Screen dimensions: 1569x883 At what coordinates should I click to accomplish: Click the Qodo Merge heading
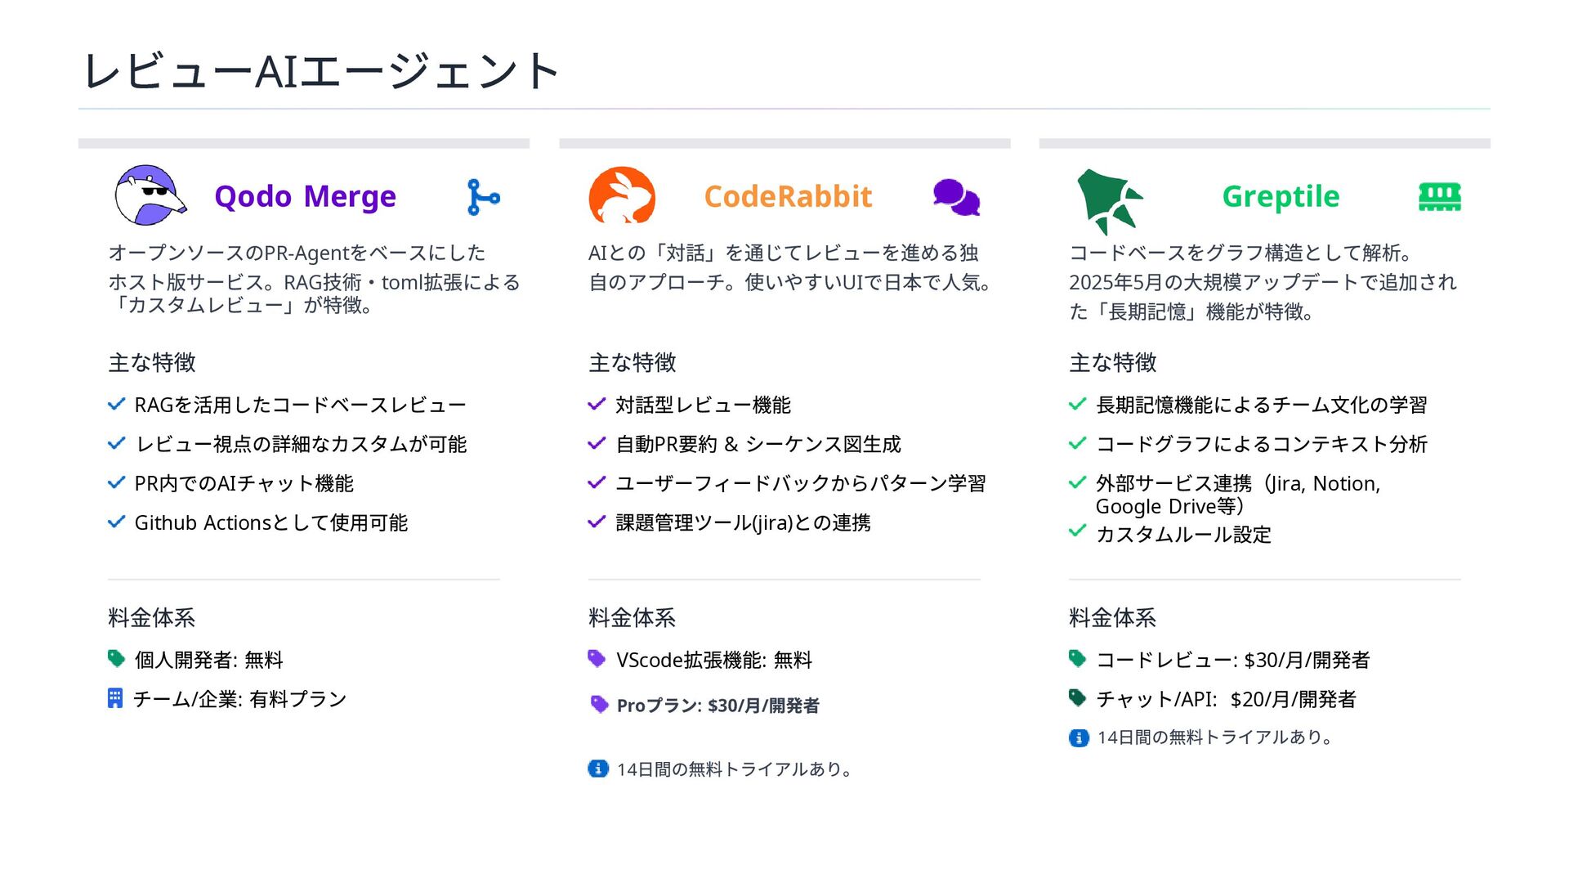tap(305, 197)
